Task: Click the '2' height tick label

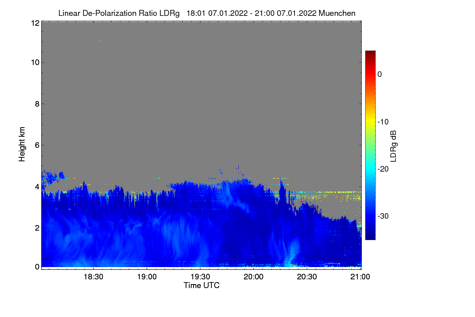Action: (x=36, y=227)
